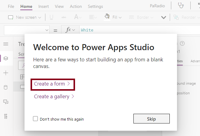Screen dimensions: 200x136
Task: Check Don't show me this again
Action: (35, 118)
